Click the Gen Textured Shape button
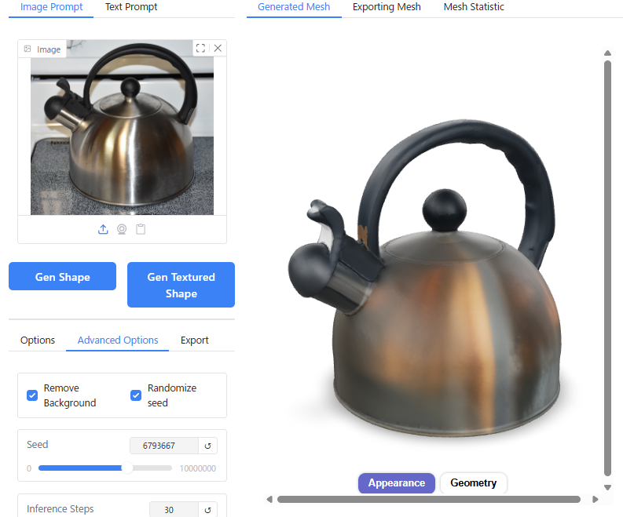The image size is (623, 517). tap(181, 285)
